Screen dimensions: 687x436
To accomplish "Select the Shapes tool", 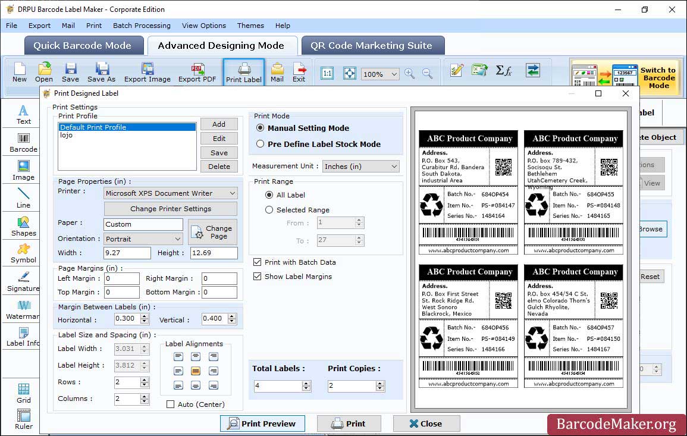I will (x=23, y=226).
